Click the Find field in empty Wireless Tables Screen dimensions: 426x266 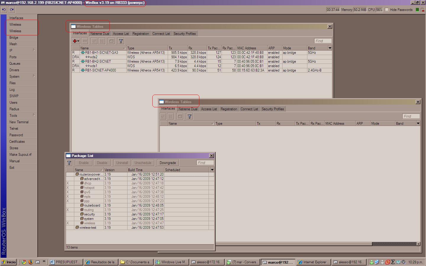pos(411,116)
